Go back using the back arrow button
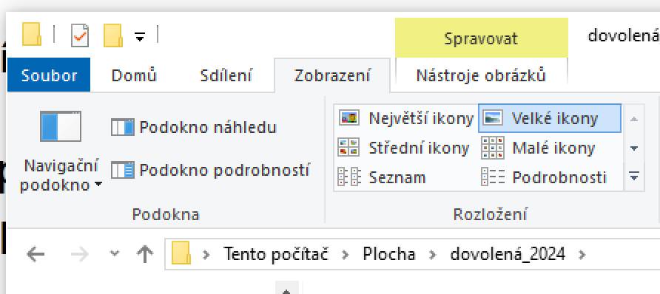This screenshot has height=294, width=660. click(36, 254)
